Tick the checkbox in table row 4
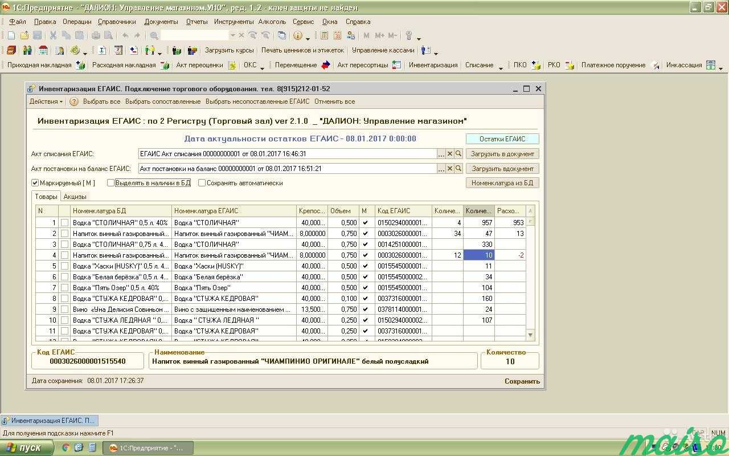 point(64,255)
